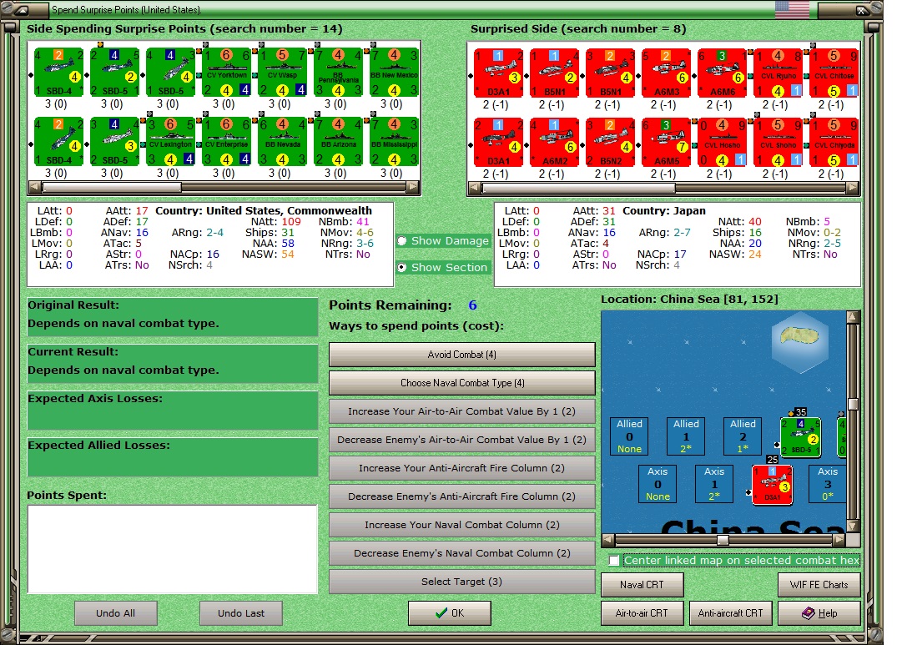Pick the CVL Chitose carrier counter
Screen dimensions: 902x645
[x=834, y=73]
